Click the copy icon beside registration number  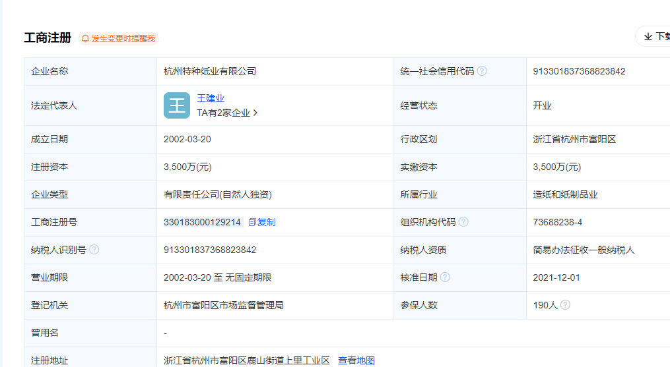click(252, 222)
